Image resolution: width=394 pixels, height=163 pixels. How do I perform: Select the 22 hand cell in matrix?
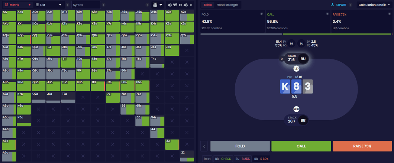pyautogui.click(x=187, y=156)
